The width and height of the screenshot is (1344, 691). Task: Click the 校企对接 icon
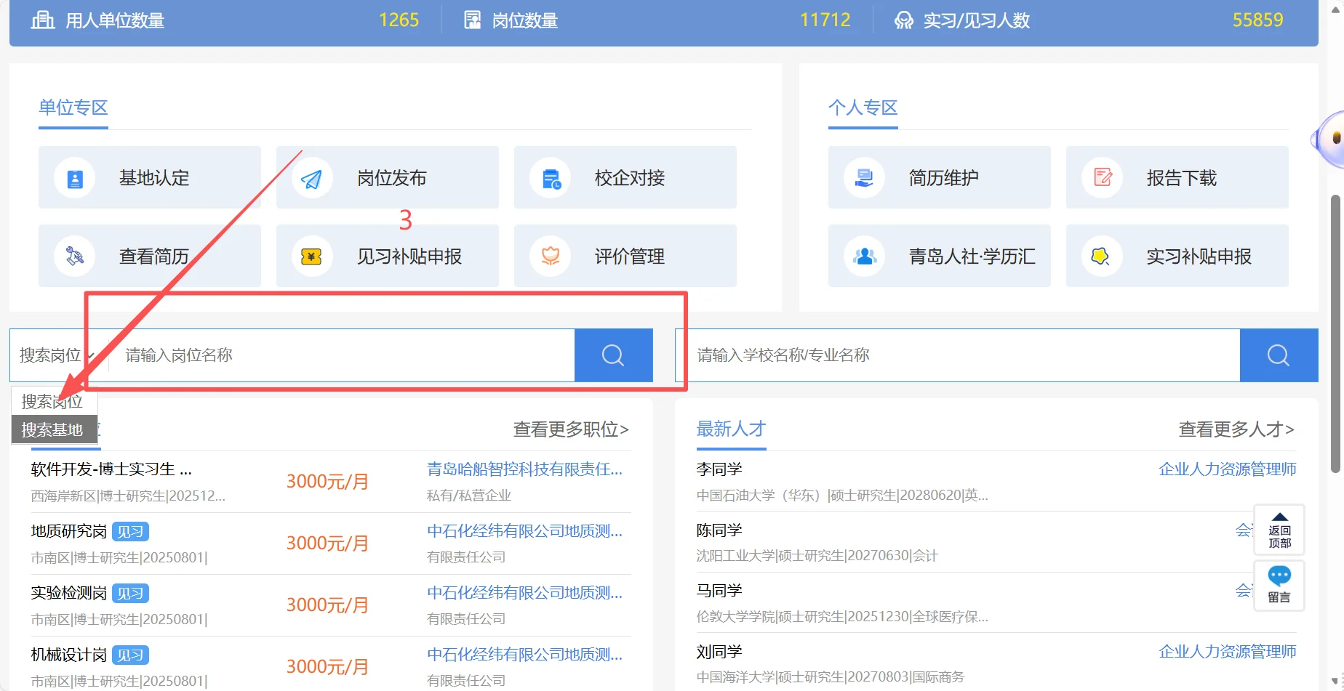tap(624, 177)
